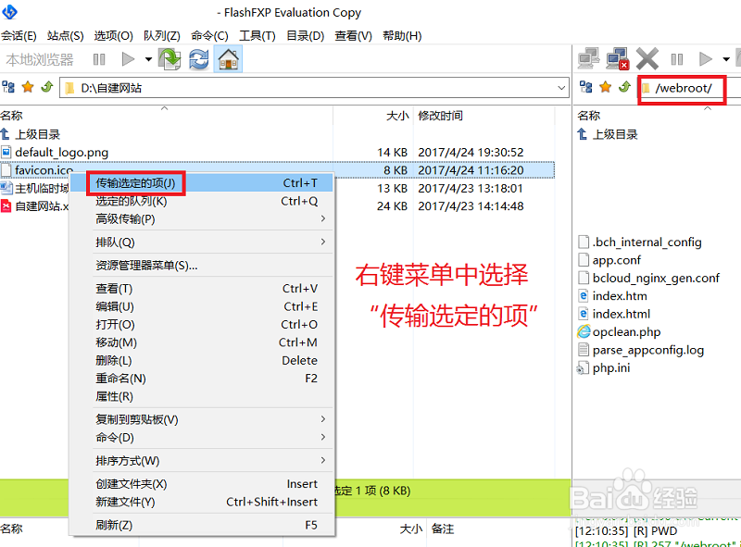The image size is (741, 547).
Task: Expand 排队(Q) submenu
Action: point(202,242)
